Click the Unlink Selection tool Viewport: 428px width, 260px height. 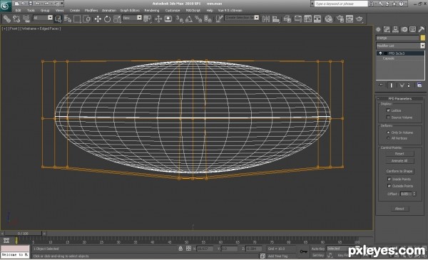[16, 19]
